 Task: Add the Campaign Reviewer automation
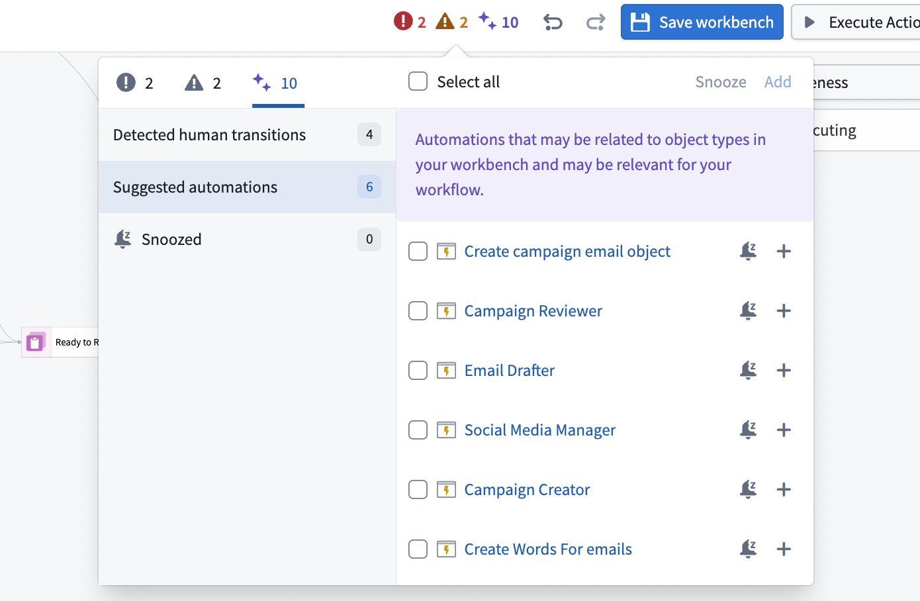click(x=784, y=311)
